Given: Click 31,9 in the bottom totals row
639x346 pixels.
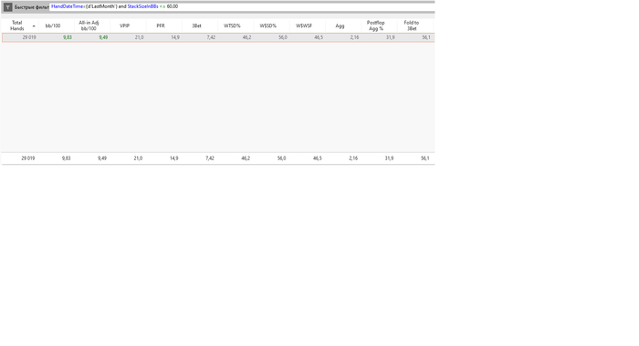Looking at the screenshot, I should tap(389, 158).
